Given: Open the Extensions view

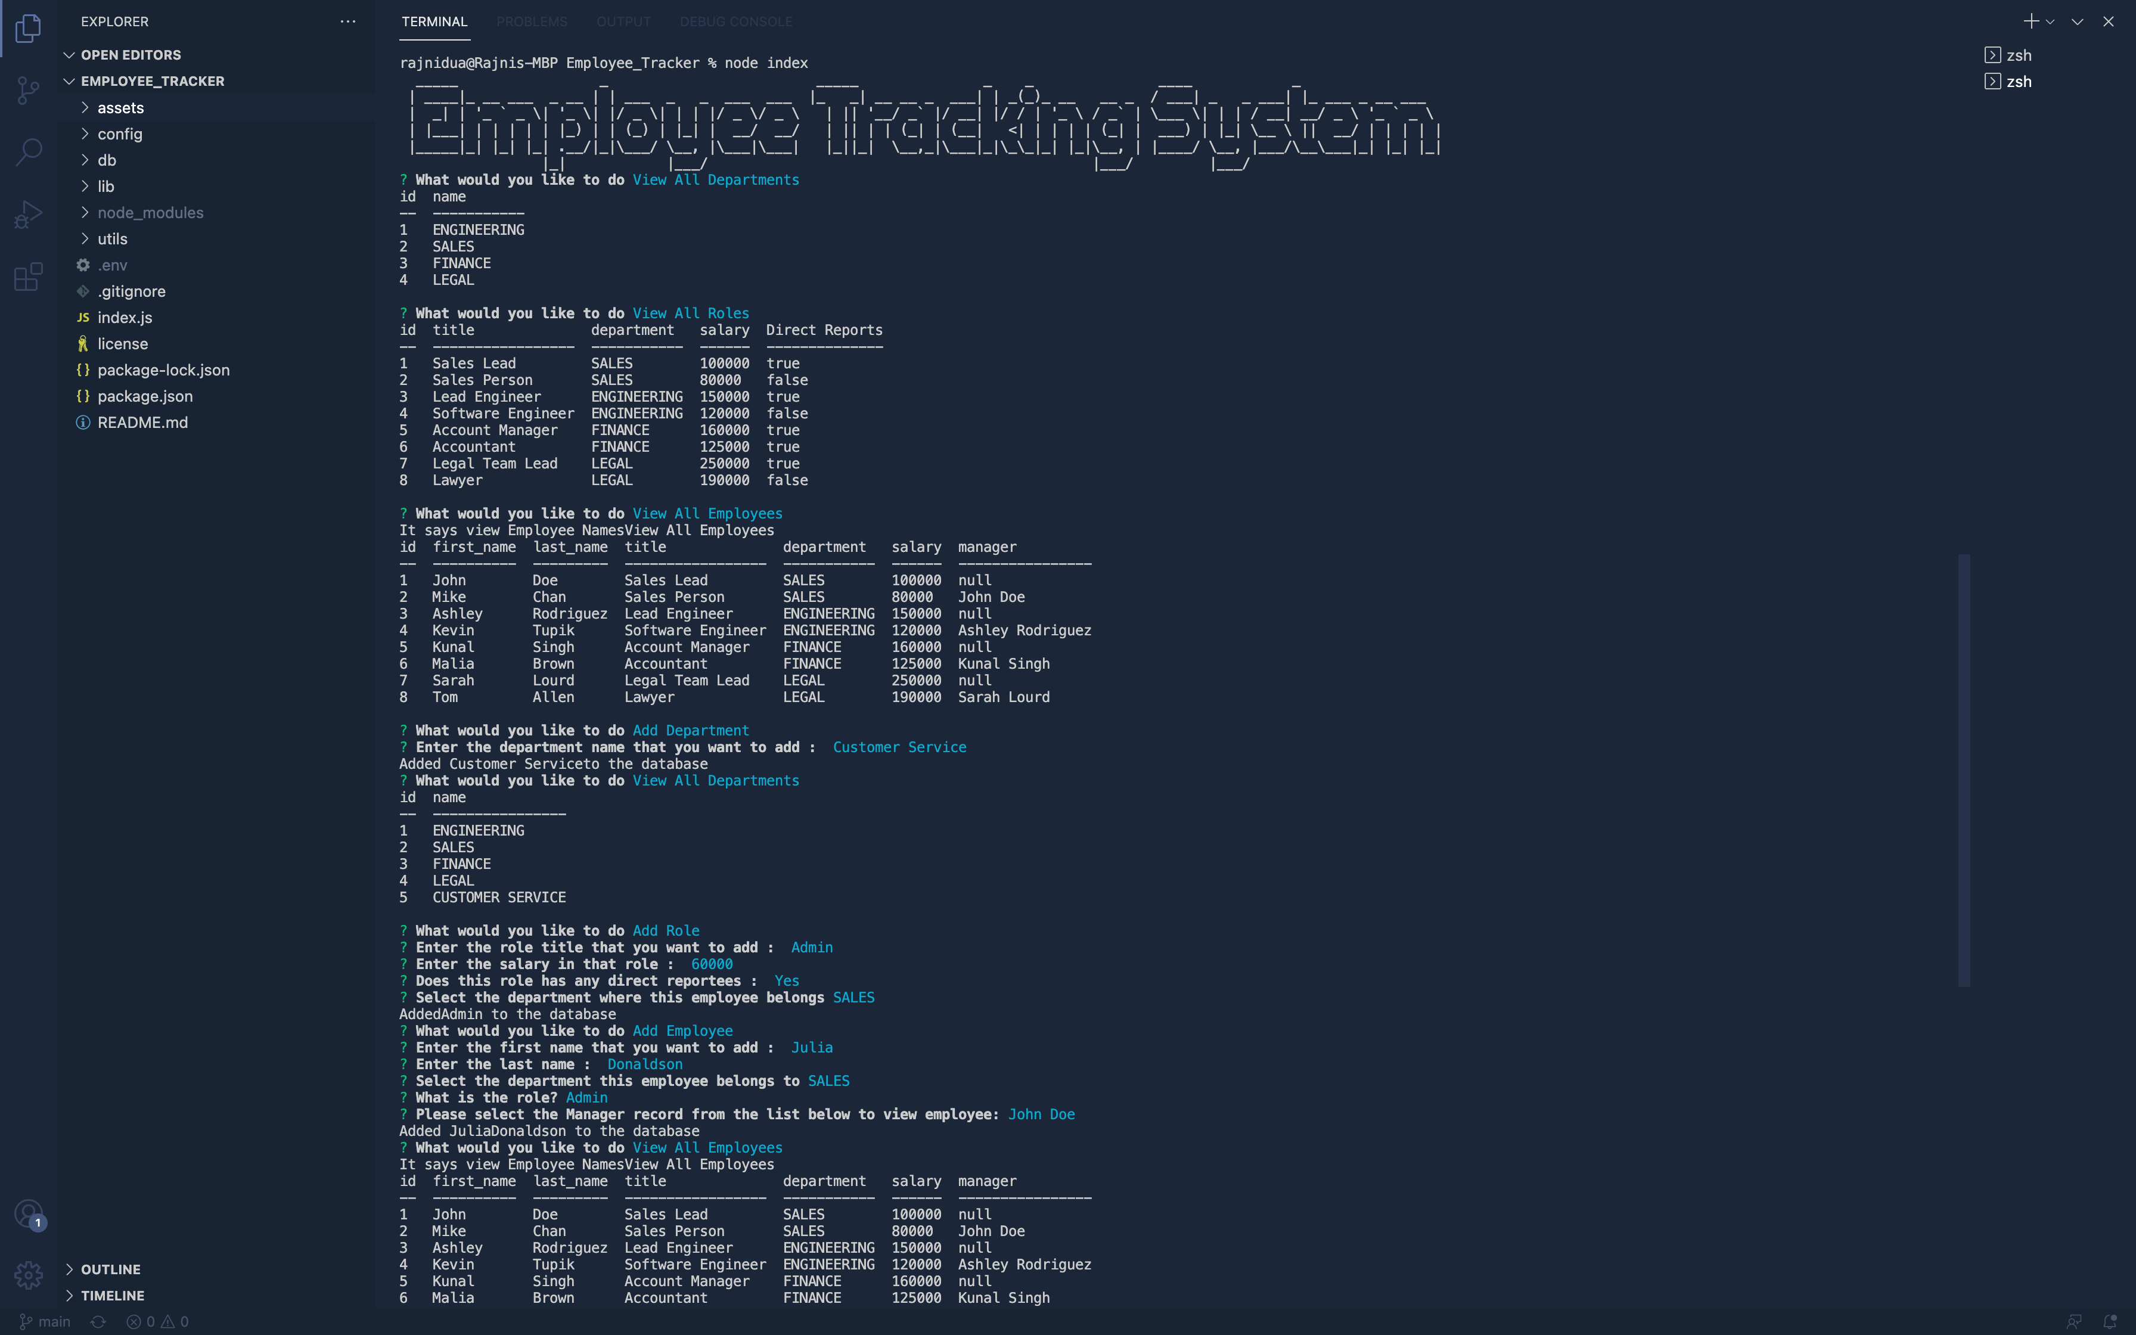Looking at the screenshot, I should (x=28, y=277).
